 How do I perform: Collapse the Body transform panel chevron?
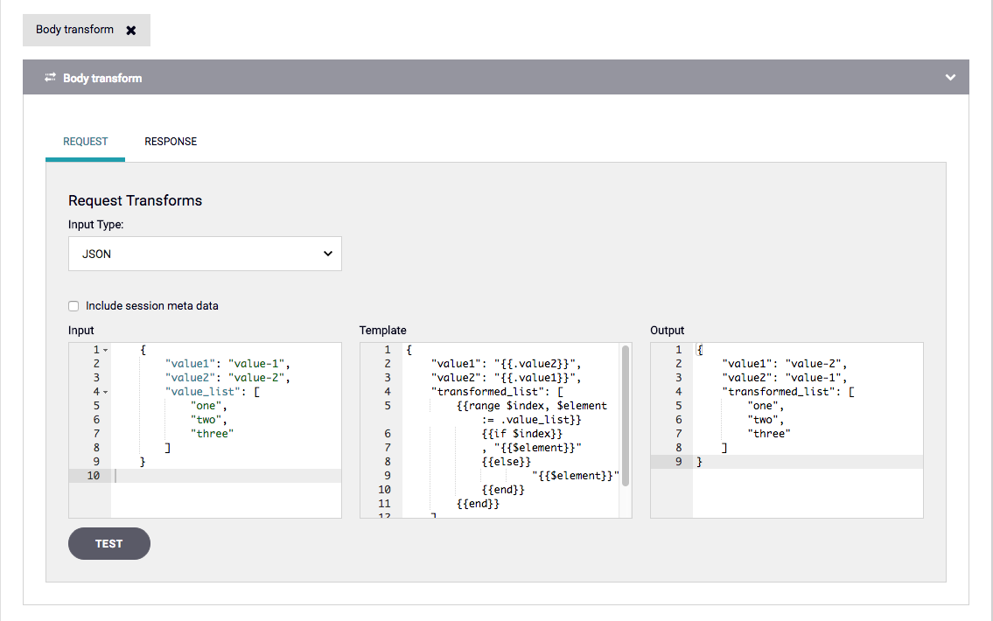pos(951,78)
